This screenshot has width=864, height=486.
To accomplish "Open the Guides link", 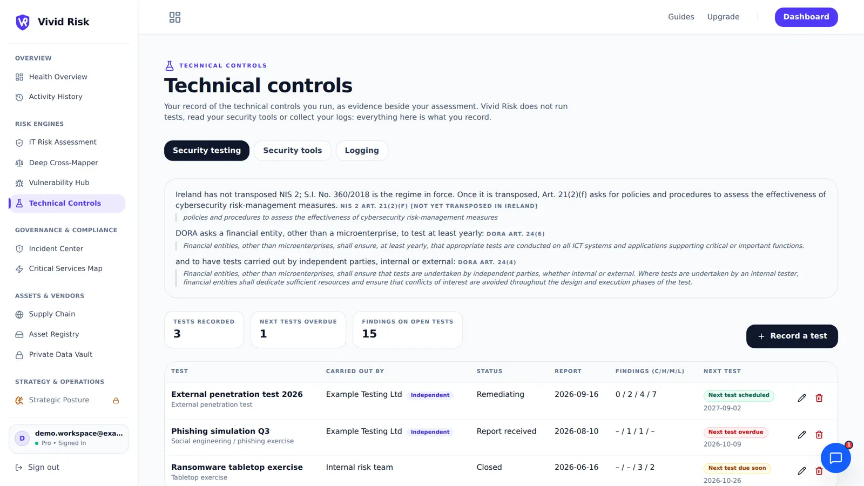I will [x=681, y=17].
